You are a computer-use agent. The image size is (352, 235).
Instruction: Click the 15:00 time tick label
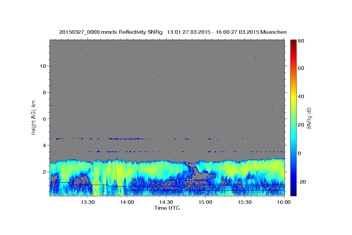click(205, 202)
